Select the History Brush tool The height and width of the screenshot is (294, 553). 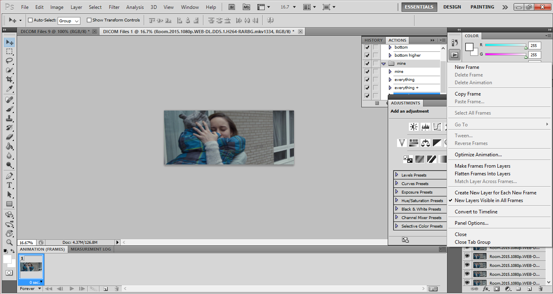point(9,128)
